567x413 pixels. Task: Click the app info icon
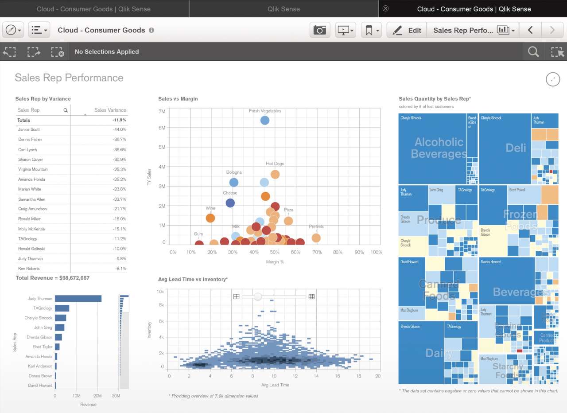click(x=151, y=30)
